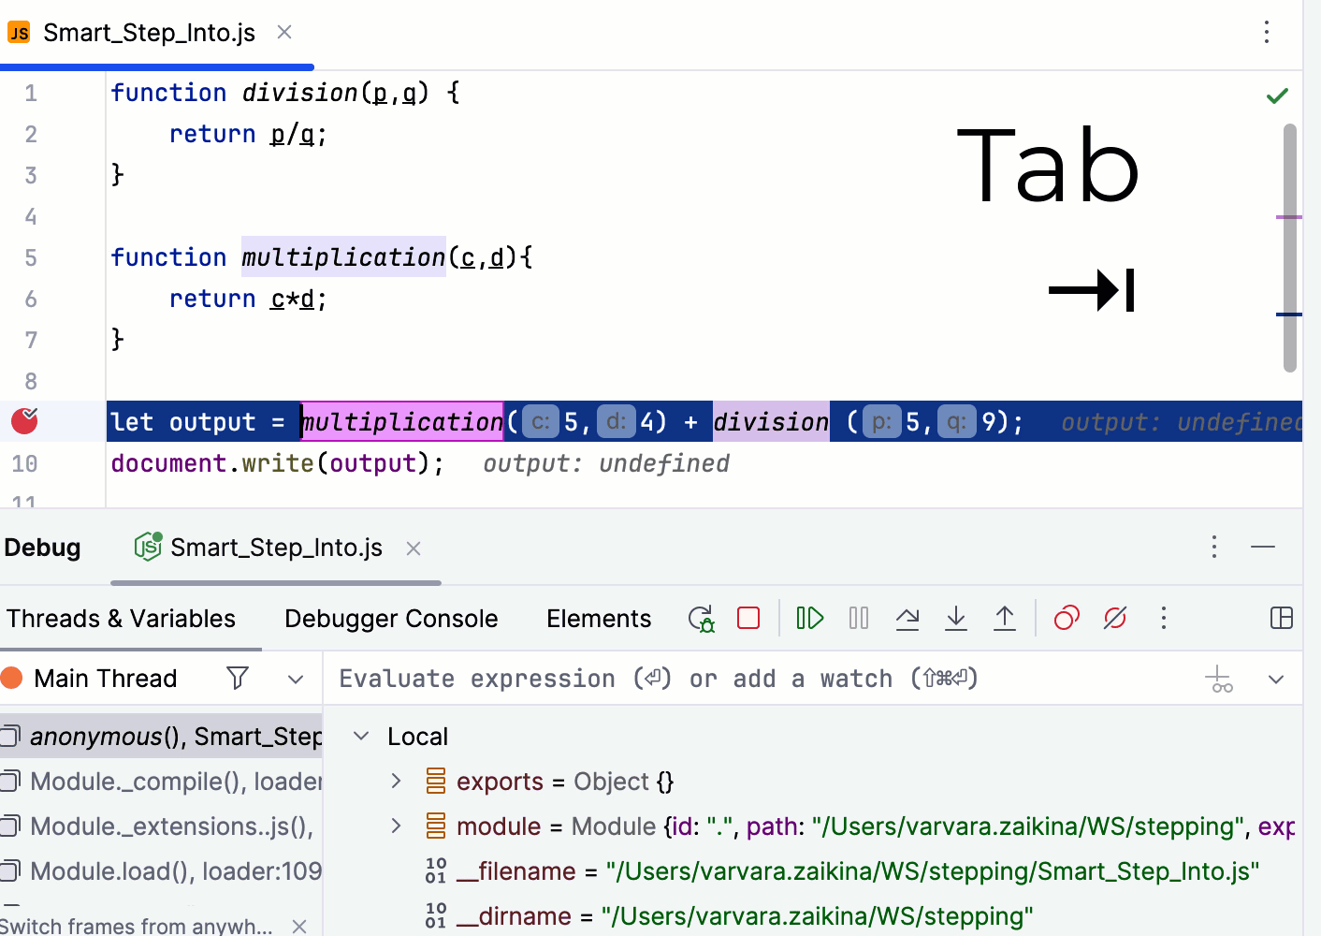Switch to the Debugger Console tab
1321x936 pixels.
[x=391, y=618]
